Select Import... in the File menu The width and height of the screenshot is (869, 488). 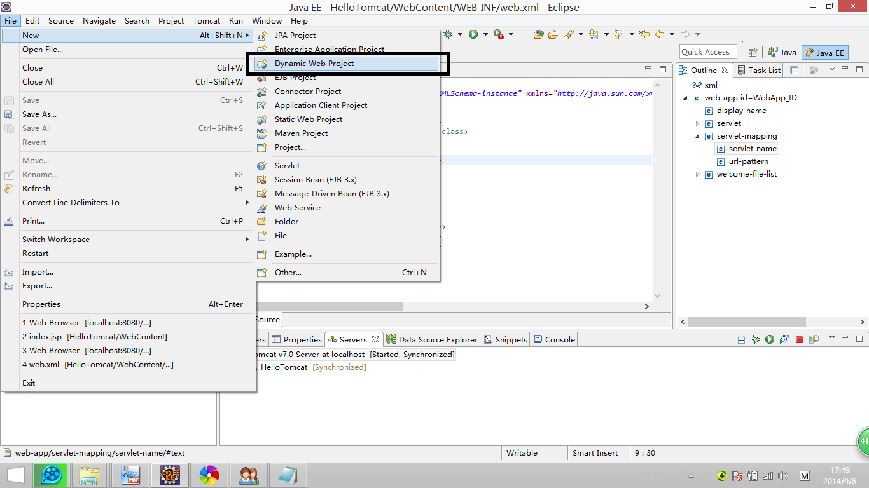pyautogui.click(x=127, y=272)
